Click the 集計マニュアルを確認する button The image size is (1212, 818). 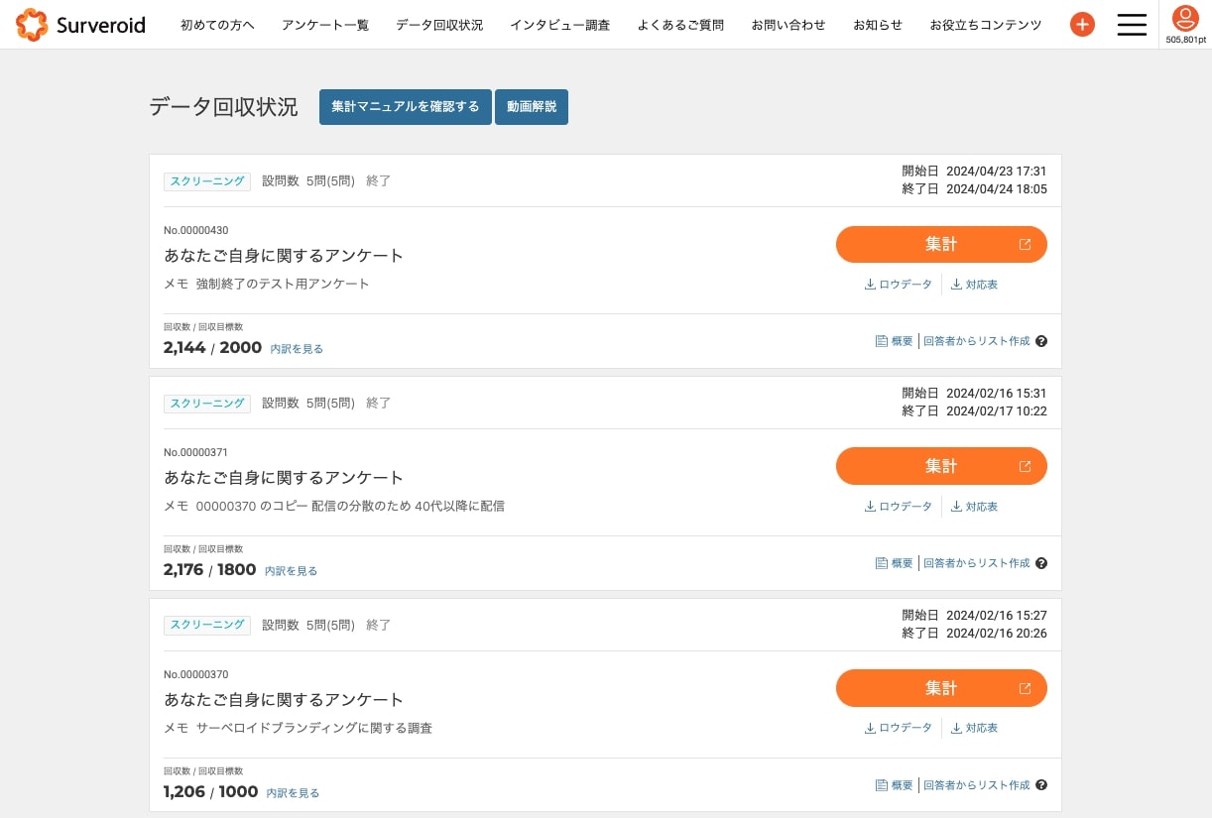[x=405, y=107]
